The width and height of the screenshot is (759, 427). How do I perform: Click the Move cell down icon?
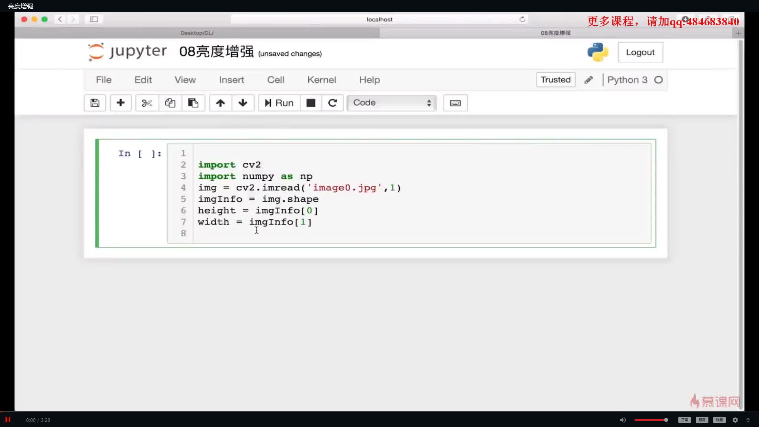tap(242, 103)
